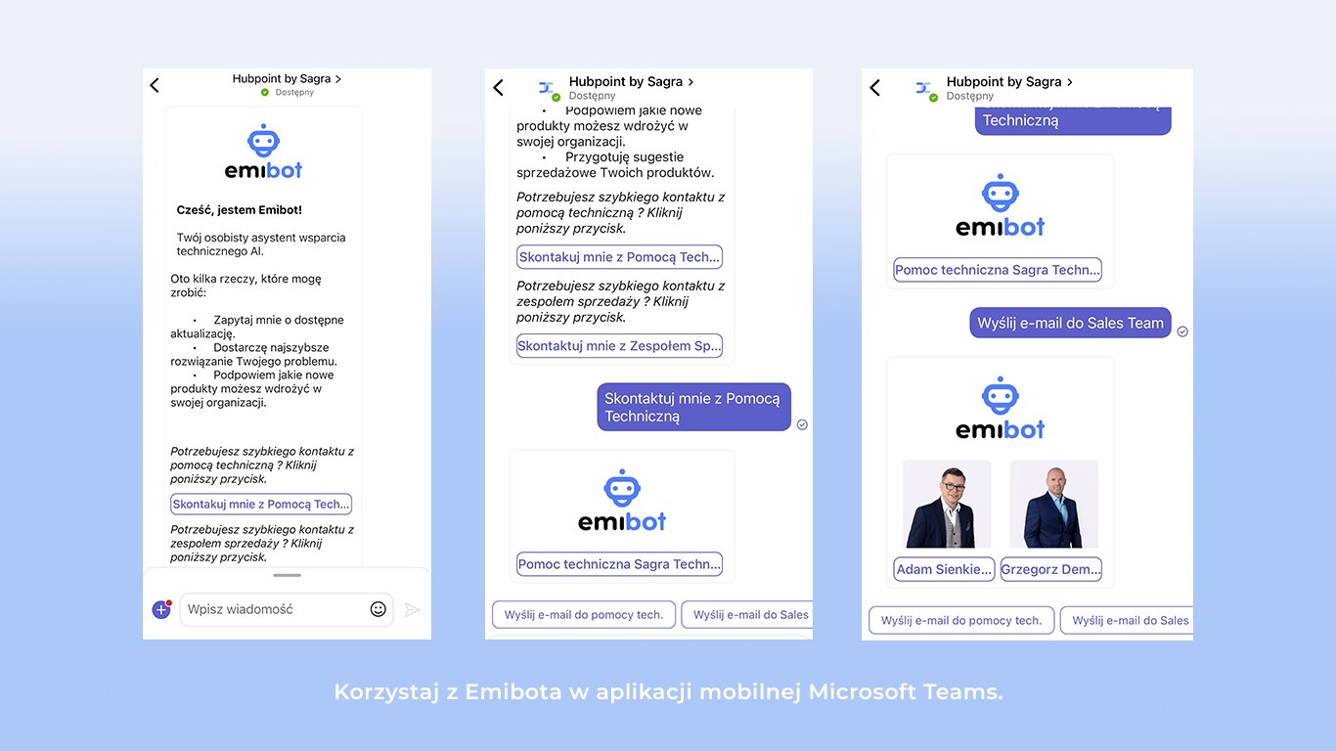
Task: Select the 'Grzegorz Dem...' contact button
Action: (x=1051, y=569)
